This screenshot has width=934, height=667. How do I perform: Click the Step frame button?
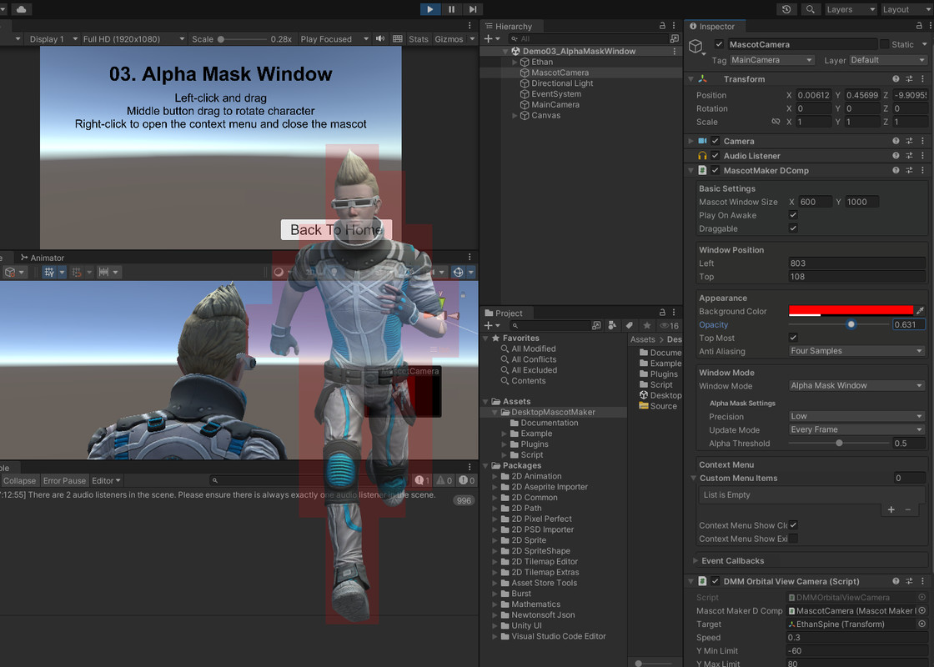click(x=473, y=9)
